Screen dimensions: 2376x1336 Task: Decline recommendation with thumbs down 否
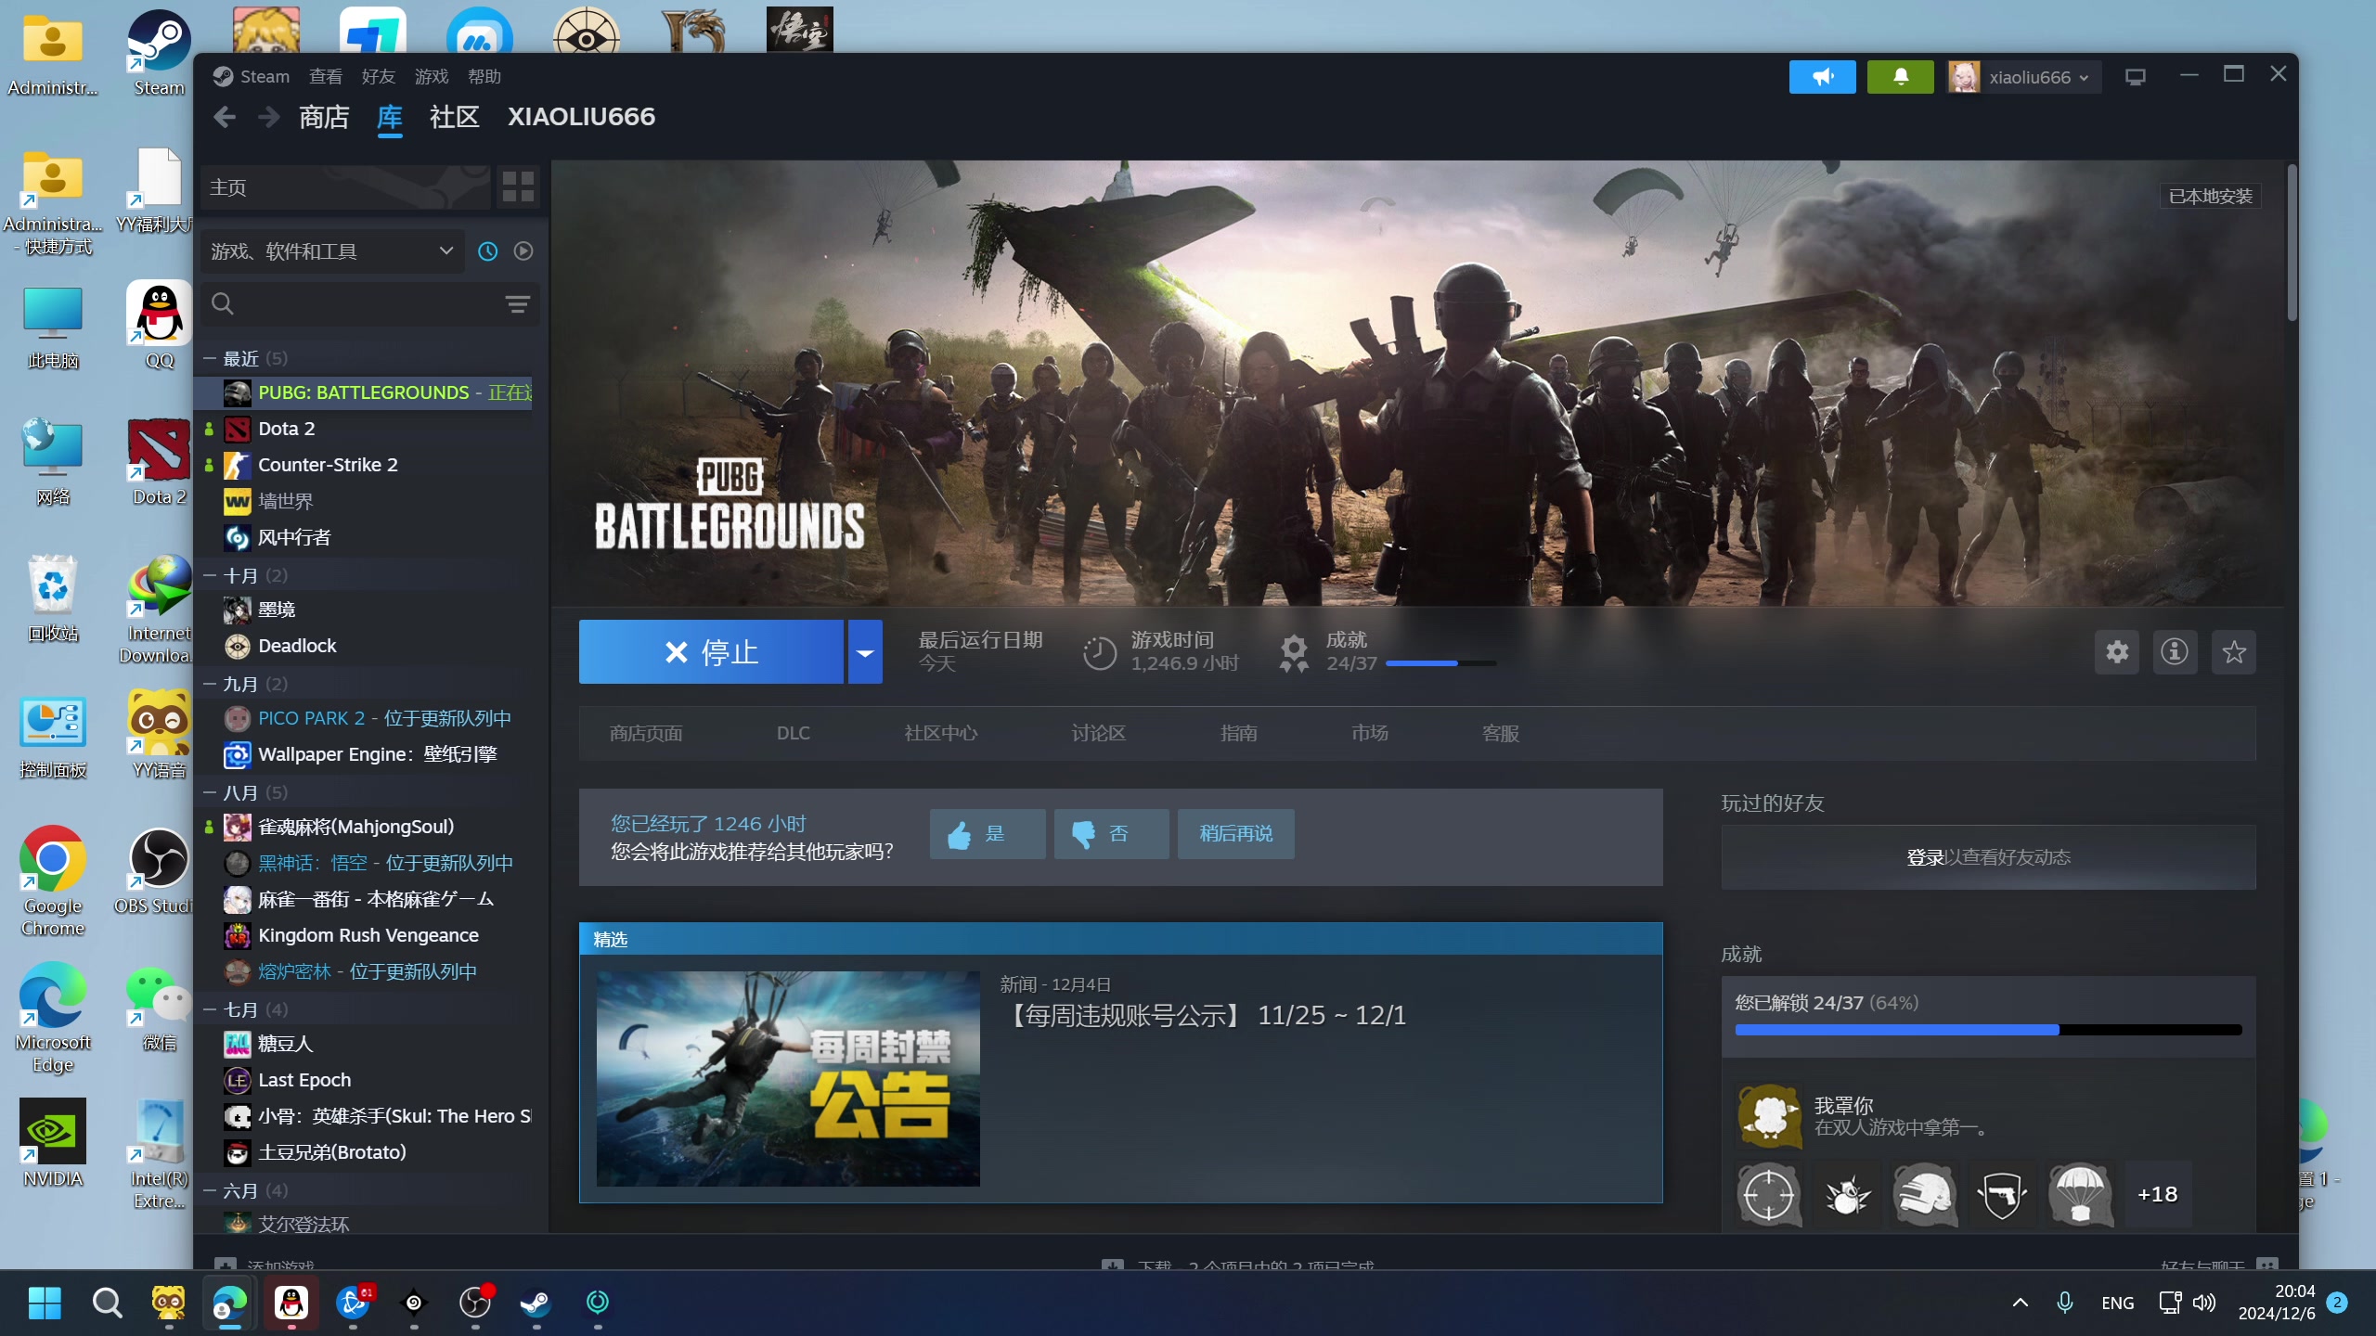pos(1111,833)
